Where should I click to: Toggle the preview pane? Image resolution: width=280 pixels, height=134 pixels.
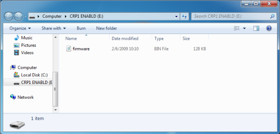[x=256, y=28]
